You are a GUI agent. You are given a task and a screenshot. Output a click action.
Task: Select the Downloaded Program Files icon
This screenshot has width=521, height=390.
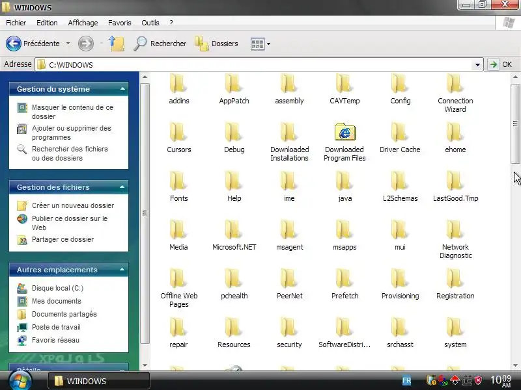(345, 132)
